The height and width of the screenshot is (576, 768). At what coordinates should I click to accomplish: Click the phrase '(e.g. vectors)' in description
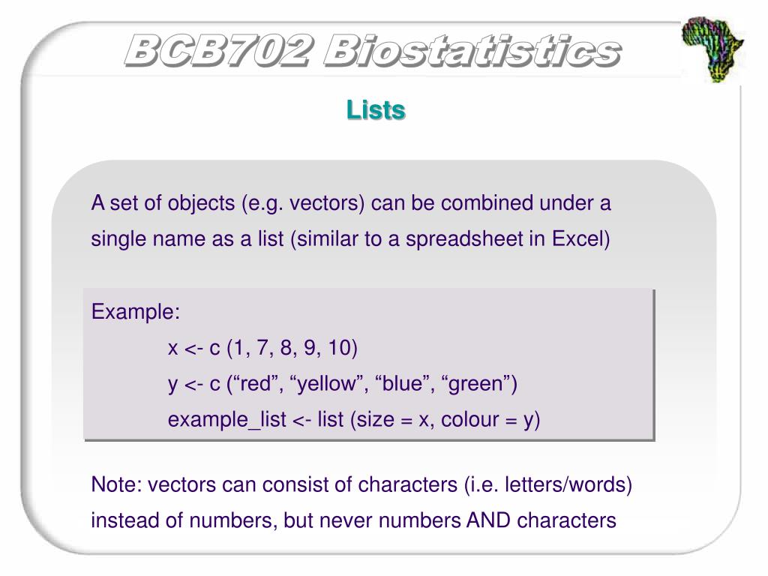click(x=303, y=203)
